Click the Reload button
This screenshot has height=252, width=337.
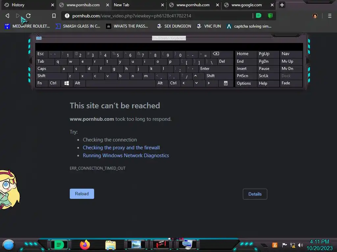click(x=82, y=194)
